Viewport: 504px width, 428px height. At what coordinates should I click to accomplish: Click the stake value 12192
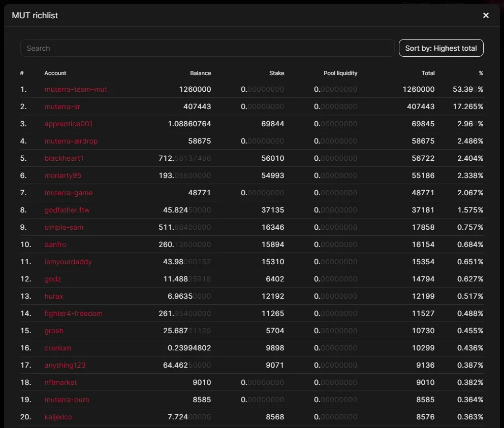(273, 296)
